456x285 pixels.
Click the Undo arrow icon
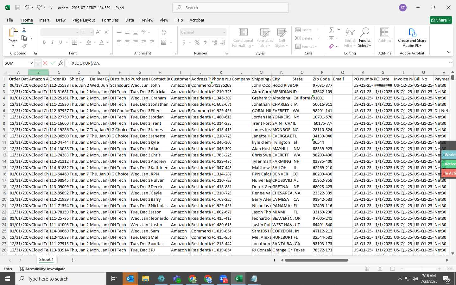(x=27, y=8)
